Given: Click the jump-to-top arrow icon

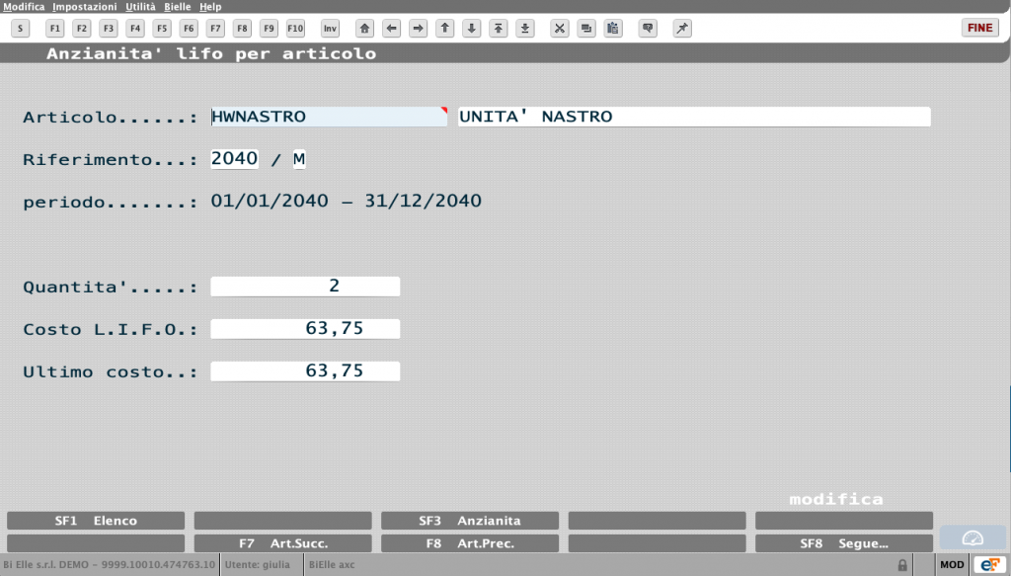Looking at the screenshot, I should tap(499, 29).
